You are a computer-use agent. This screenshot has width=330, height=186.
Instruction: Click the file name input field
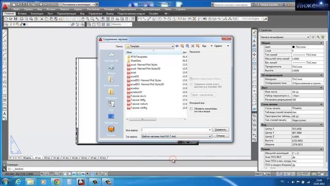tap(176, 130)
